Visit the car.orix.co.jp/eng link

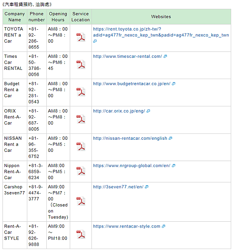click(x=119, y=111)
